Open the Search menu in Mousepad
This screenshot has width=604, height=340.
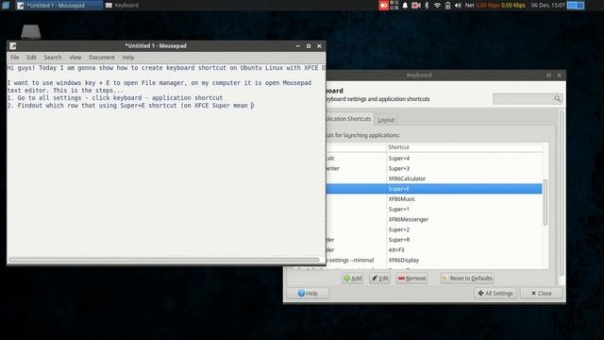(53, 58)
